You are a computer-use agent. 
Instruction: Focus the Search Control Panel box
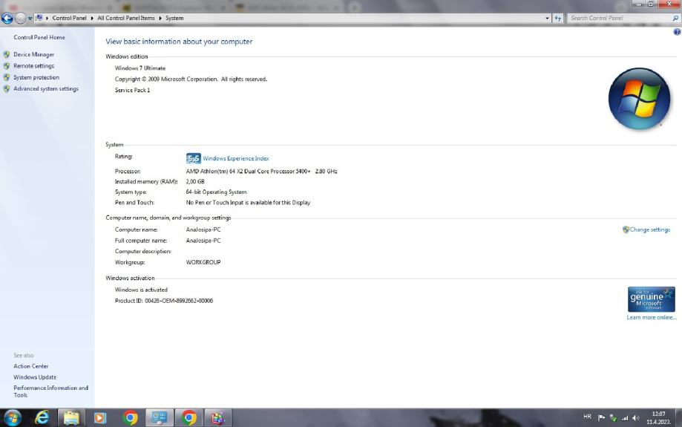[x=620, y=18]
